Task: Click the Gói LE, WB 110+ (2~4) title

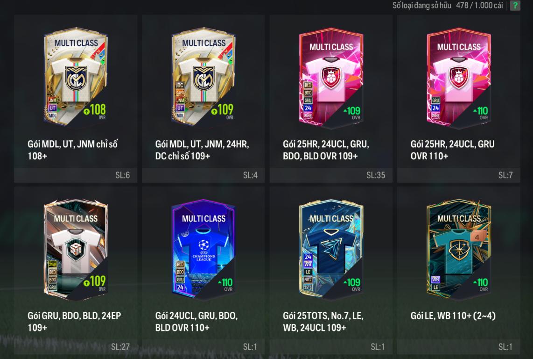Action: click(453, 316)
